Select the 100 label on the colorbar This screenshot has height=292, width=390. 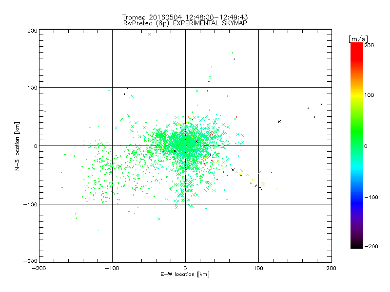tap(369, 95)
